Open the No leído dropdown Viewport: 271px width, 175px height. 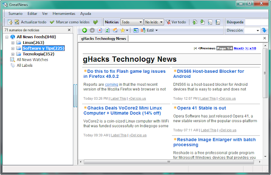click(x=154, y=22)
